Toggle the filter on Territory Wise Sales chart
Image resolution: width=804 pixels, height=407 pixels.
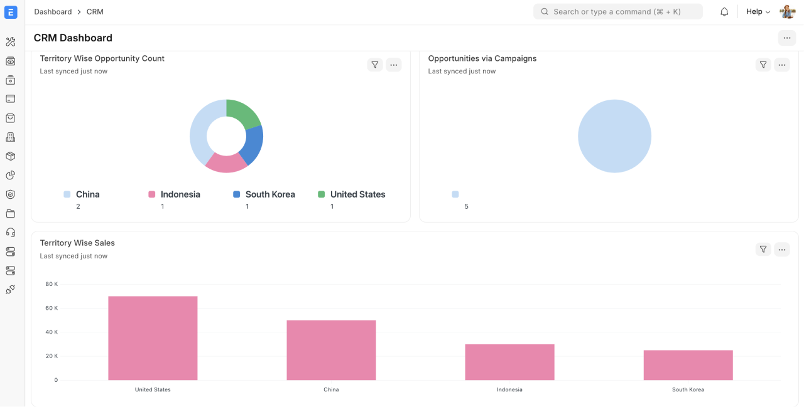[763, 249]
